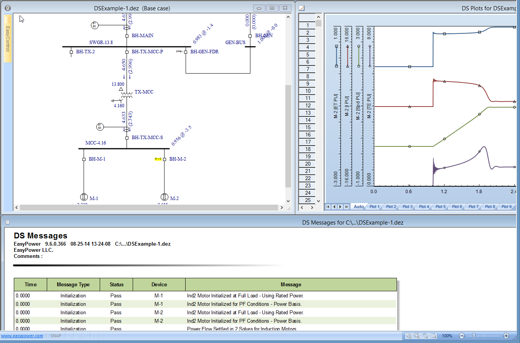
Task: Open the Plot 7 tab
Action: click(x=474, y=207)
